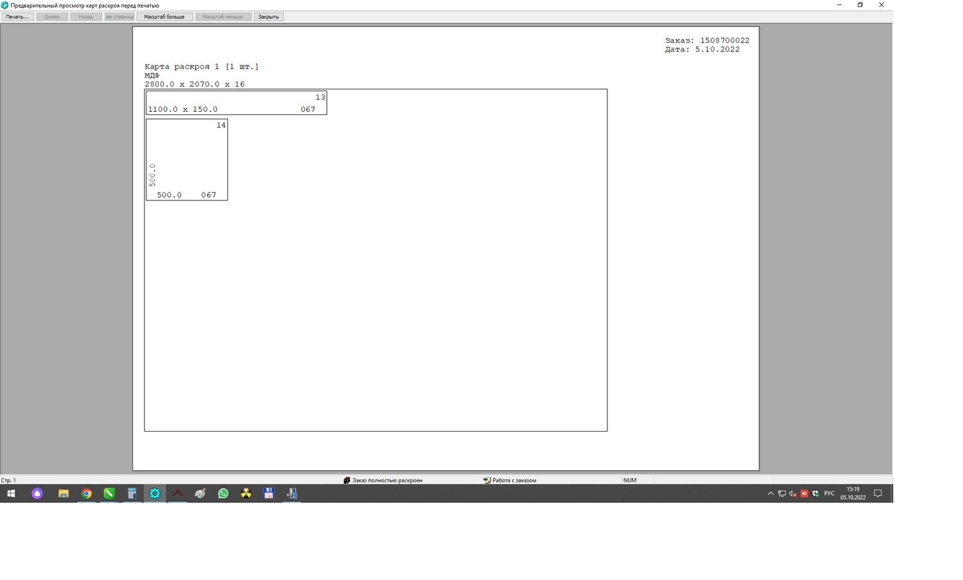963x580 pixels.
Task: Click the dimension 1100.0 x 150.0
Action: click(183, 109)
